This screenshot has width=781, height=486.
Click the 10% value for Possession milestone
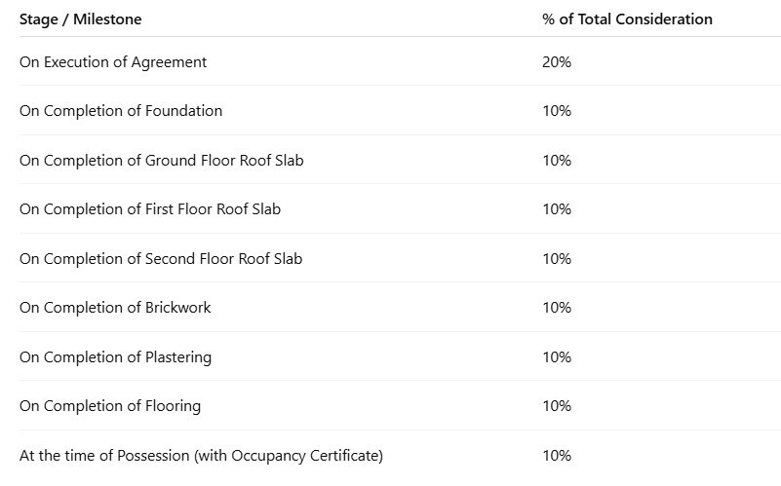coord(557,456)
